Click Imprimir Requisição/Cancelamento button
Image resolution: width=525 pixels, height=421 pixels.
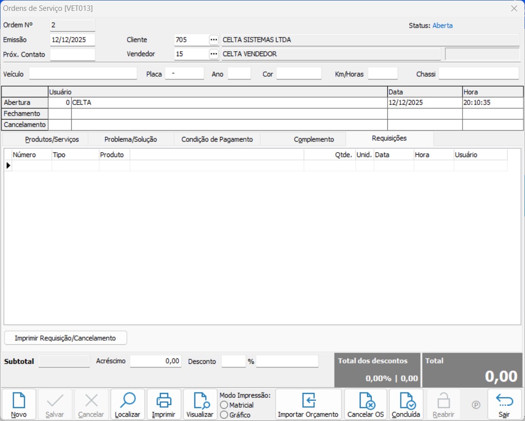65,338
